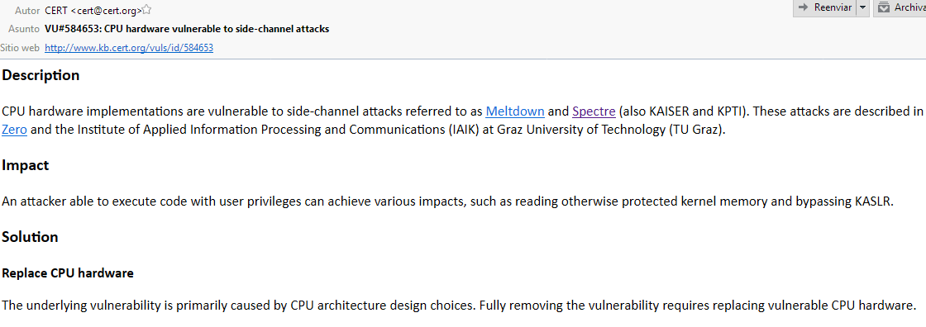Open the kb.cert.org vuls link
This screenshot has width=926, height=327.
[129, 48]
